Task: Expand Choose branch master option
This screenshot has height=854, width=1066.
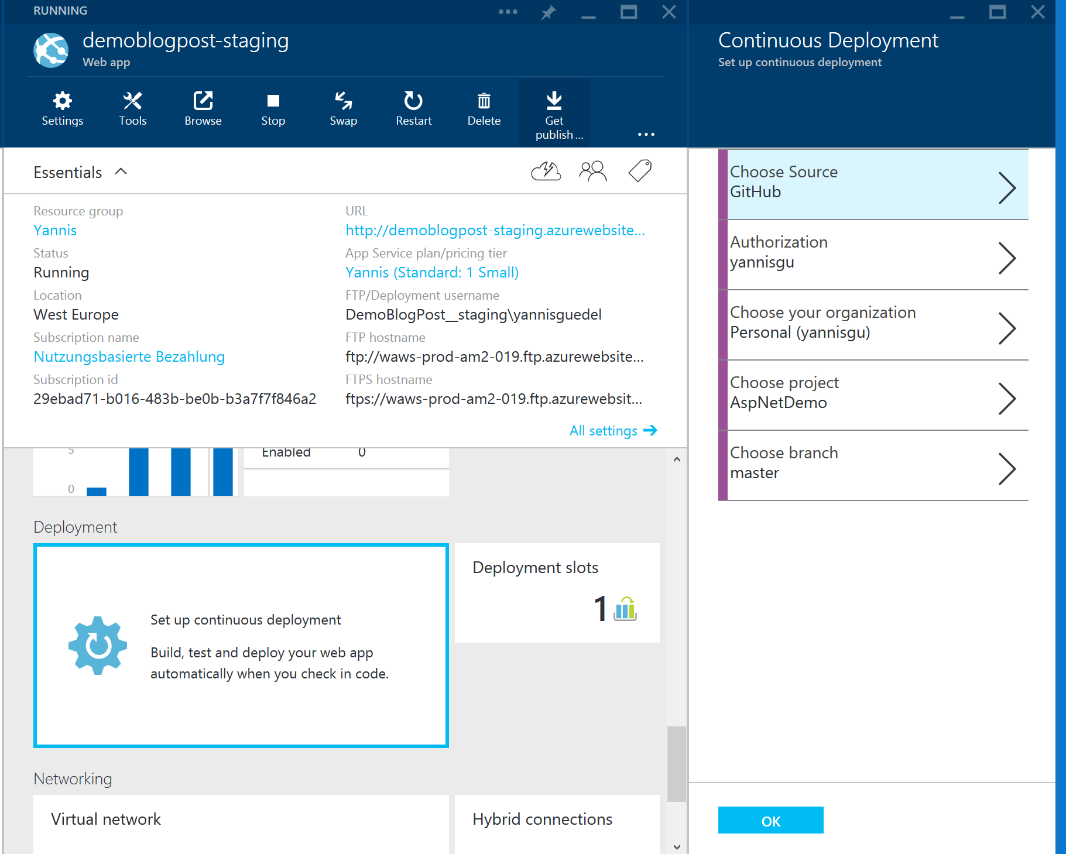Action: 873,465
